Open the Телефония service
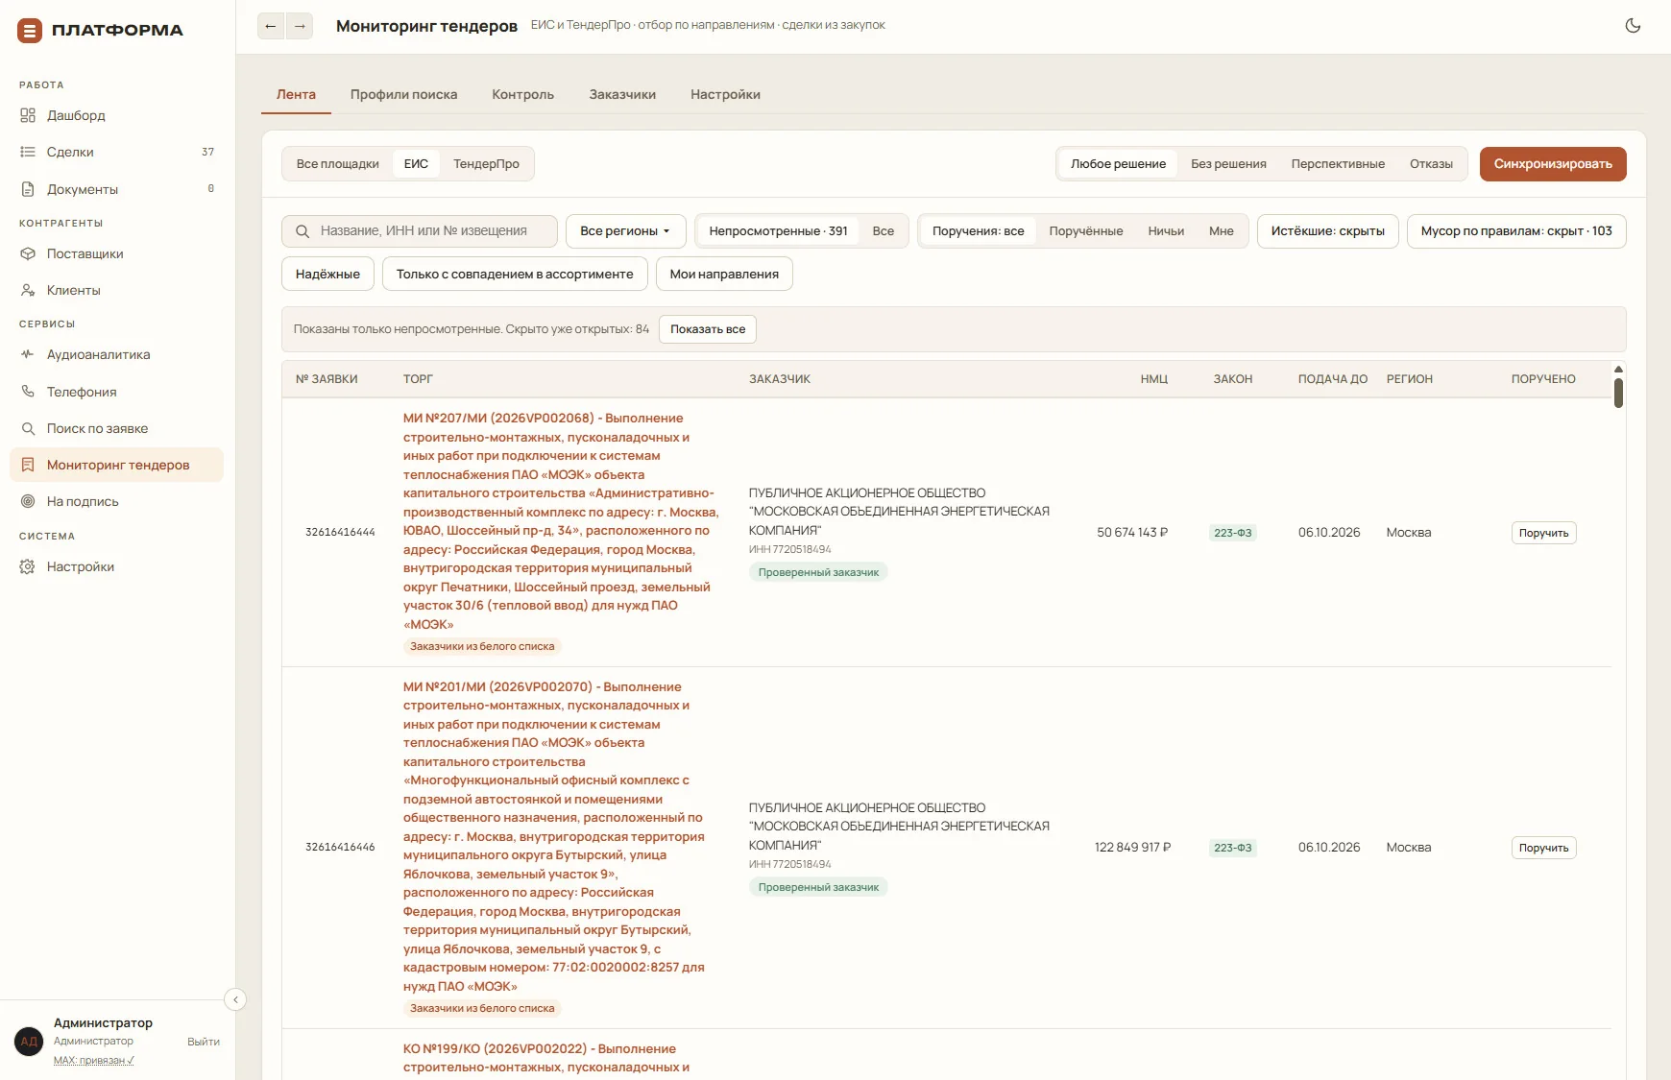Screen dimensions: 1671x1080 click(117, 392)
